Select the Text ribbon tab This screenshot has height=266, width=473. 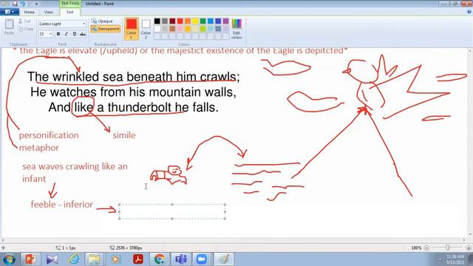click(69, 12)
